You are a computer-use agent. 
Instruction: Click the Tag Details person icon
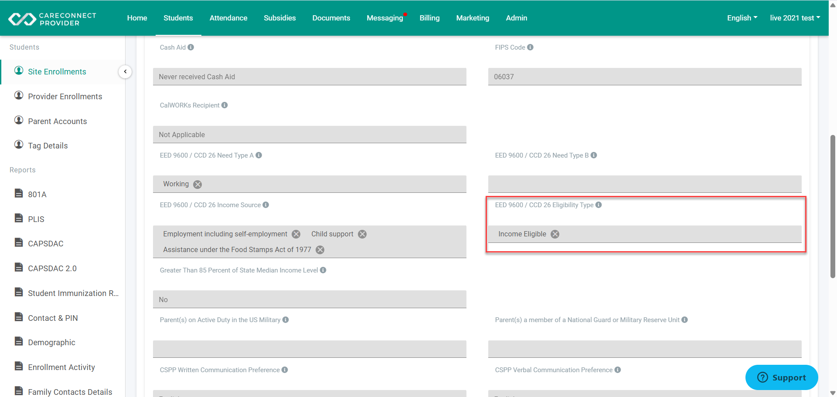tap(19, 145)
